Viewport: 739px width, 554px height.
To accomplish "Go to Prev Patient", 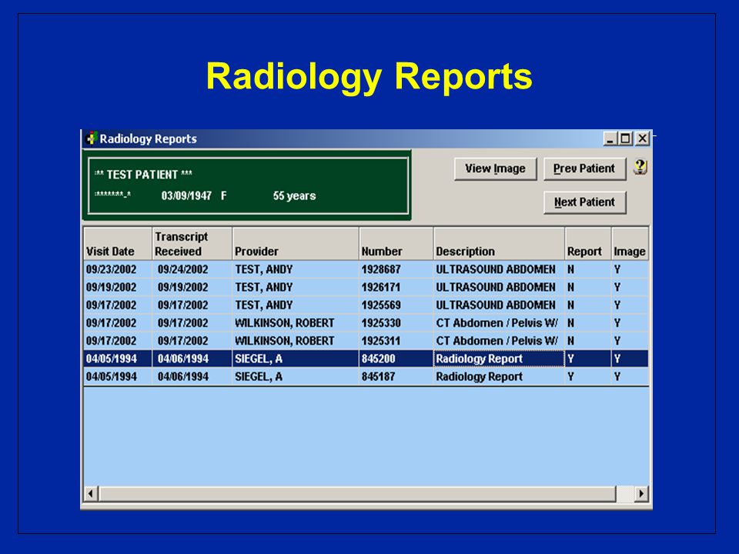I will 584,169.
